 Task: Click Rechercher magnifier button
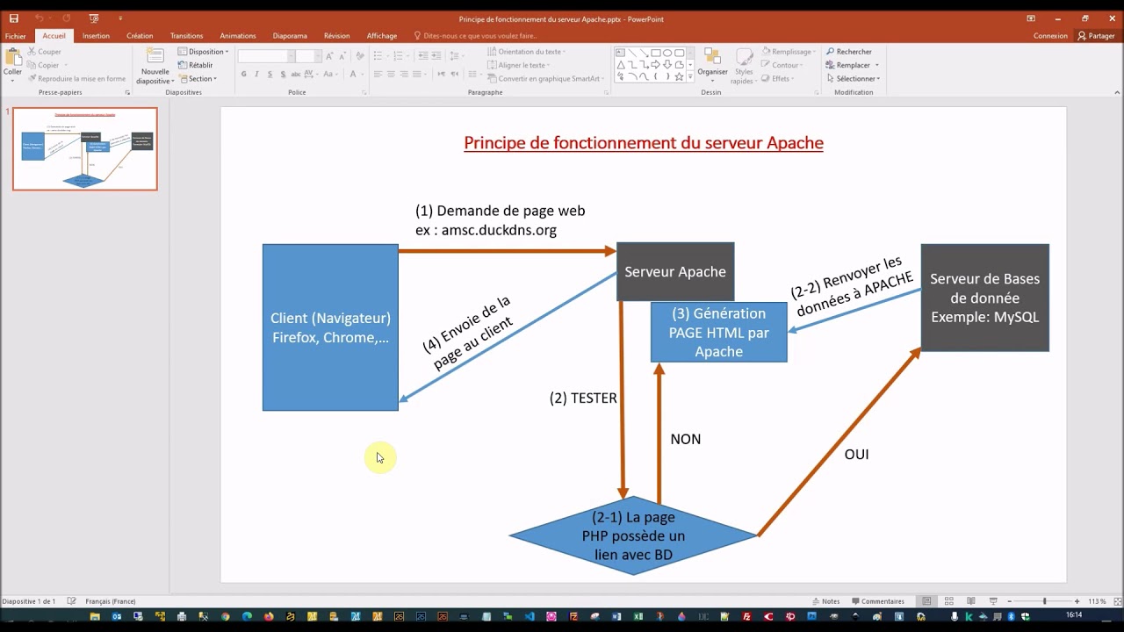pos(848,52)
